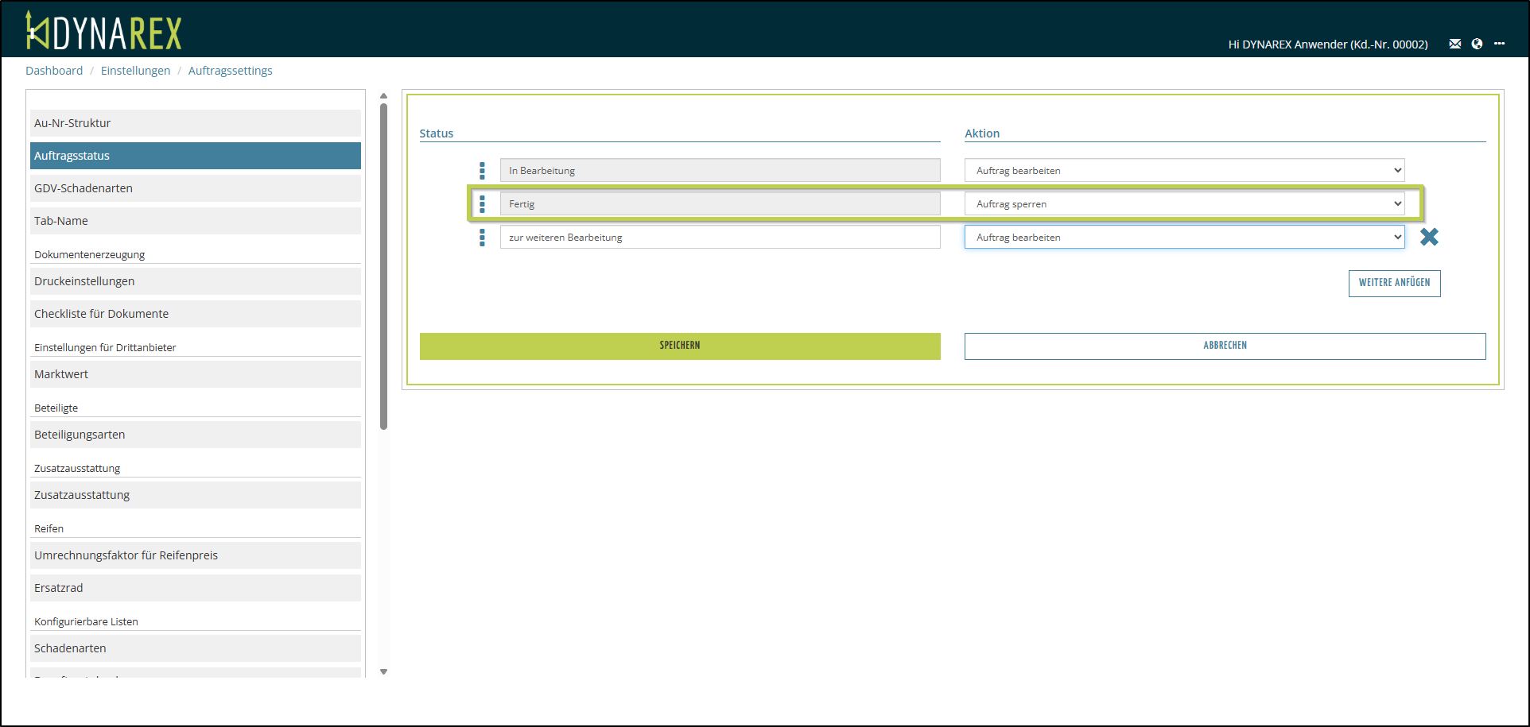Screen dimensions: 1530x727
Task: Click drag handle beside Fertig status
Action: point(482,204)
